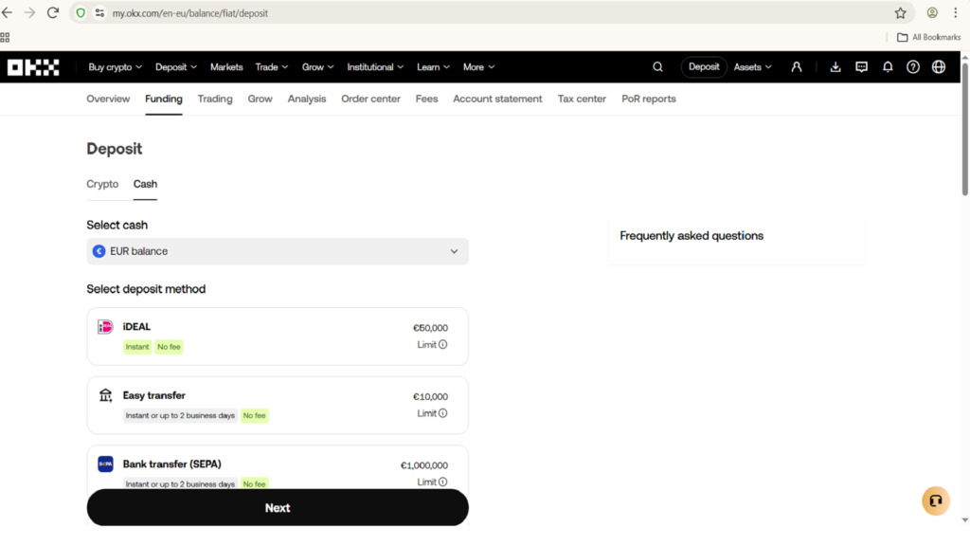Click the support headset chat bubble
The width and height of the screenshot is (970, 546).
[935, 500]
